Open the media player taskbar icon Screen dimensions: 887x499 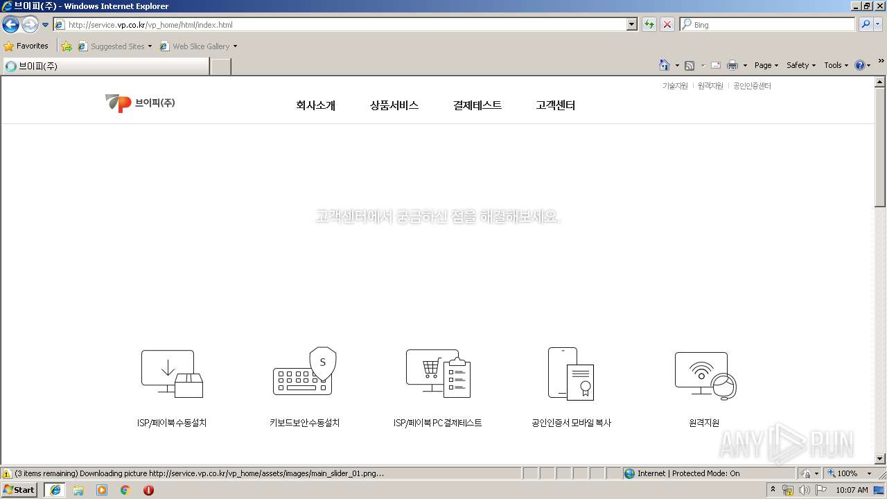click(x=102, y=490)
